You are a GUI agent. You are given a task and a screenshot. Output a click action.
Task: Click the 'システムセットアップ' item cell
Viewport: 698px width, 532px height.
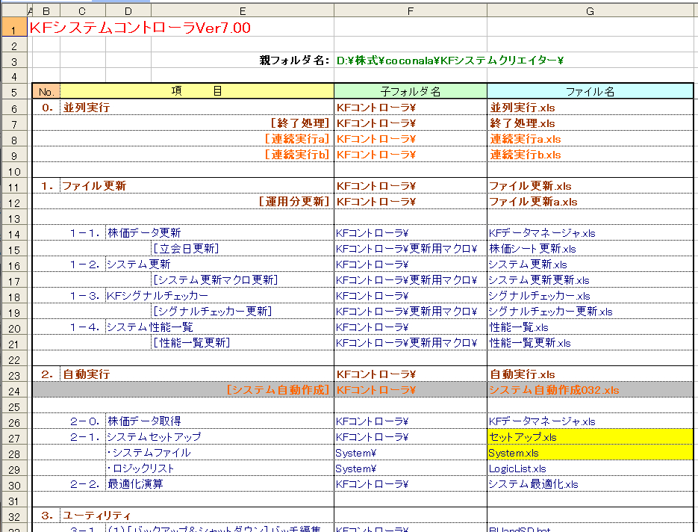click(x=154, y=436)
